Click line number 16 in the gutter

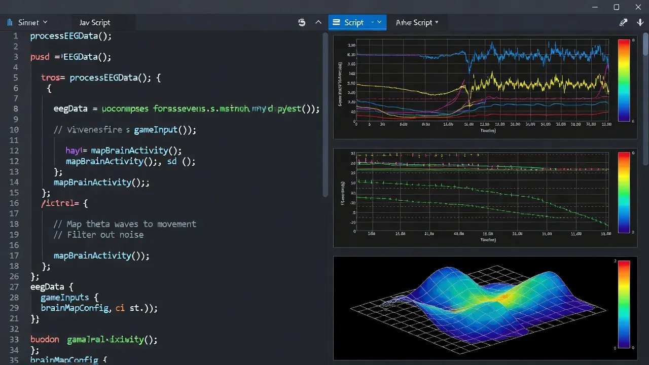click(14, 203)
